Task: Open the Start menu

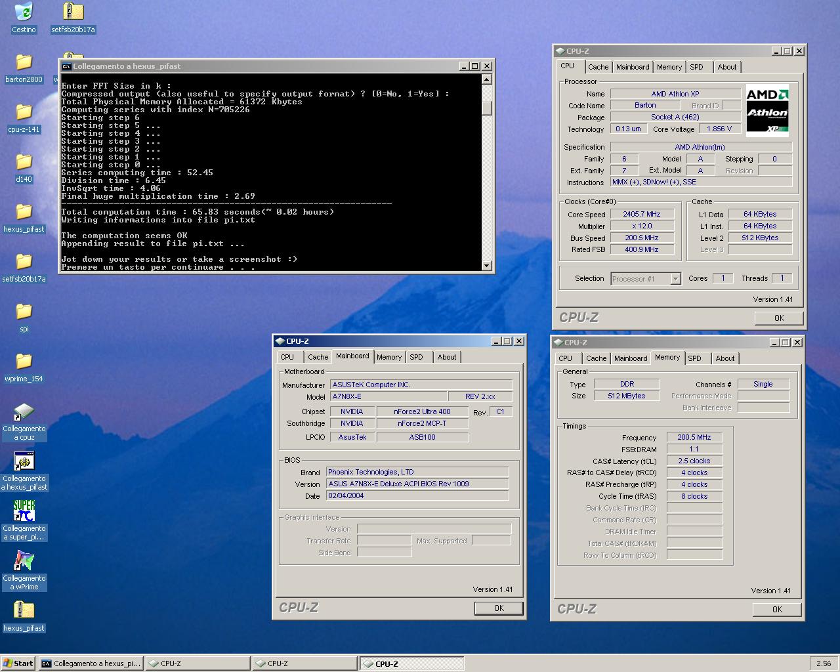Action: [x=18, y=663]
